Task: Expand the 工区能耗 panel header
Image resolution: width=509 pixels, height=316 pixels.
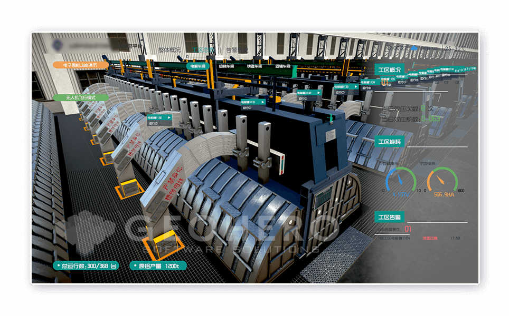Action: click(x=391, y=142)
